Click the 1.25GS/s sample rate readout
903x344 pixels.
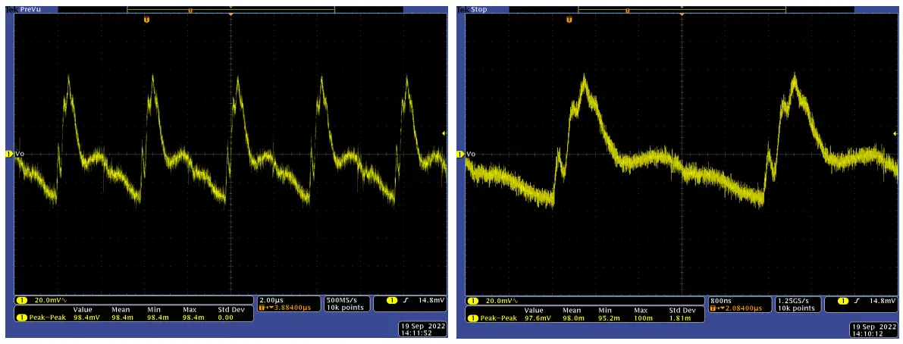tap(795, 300)
